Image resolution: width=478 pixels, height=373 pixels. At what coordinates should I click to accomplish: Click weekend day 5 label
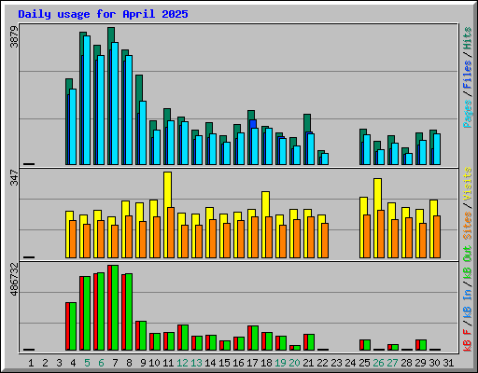tap(87, 363)
